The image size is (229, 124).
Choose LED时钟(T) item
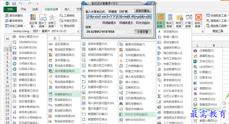(x=203, y=67)
